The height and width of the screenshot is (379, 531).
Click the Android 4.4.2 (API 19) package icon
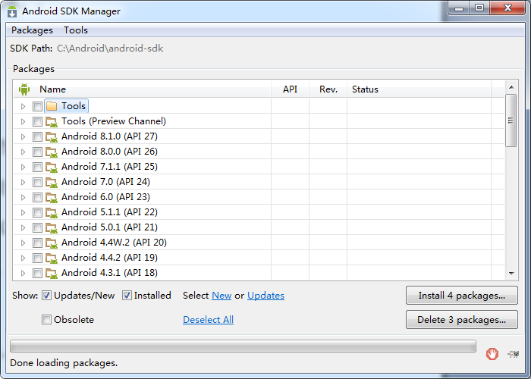coord(52,258)
